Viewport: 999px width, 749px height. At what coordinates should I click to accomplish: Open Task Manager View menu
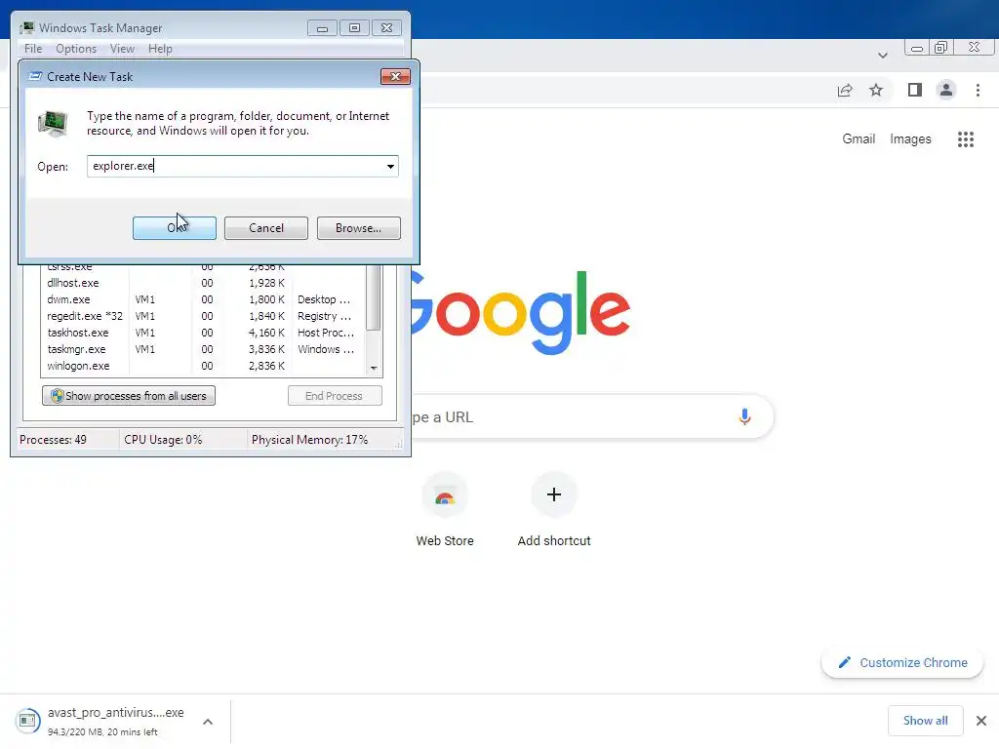pos(122,49)
